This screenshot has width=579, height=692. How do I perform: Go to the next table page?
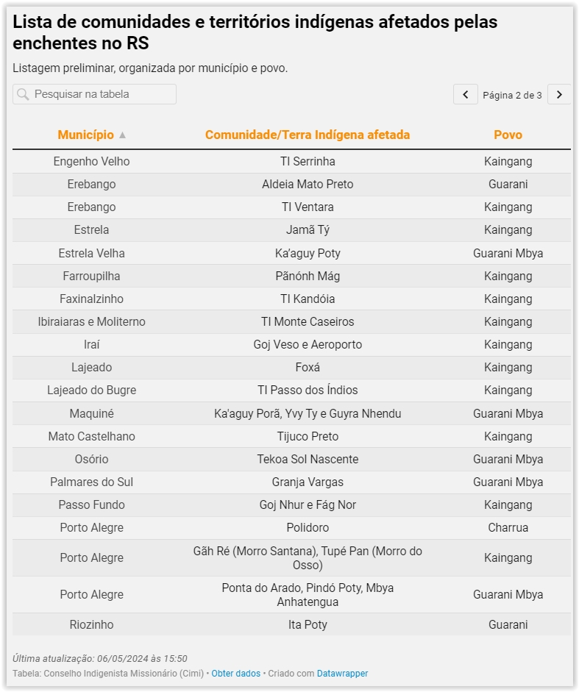pyautogui.click(x=559, y=95)
